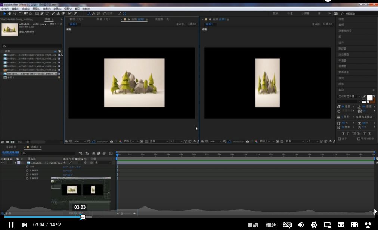This screenshot has height=230, width=378.
Task: Open the composition mini-flowchart icon in timeline
Action: click(81, 153)
